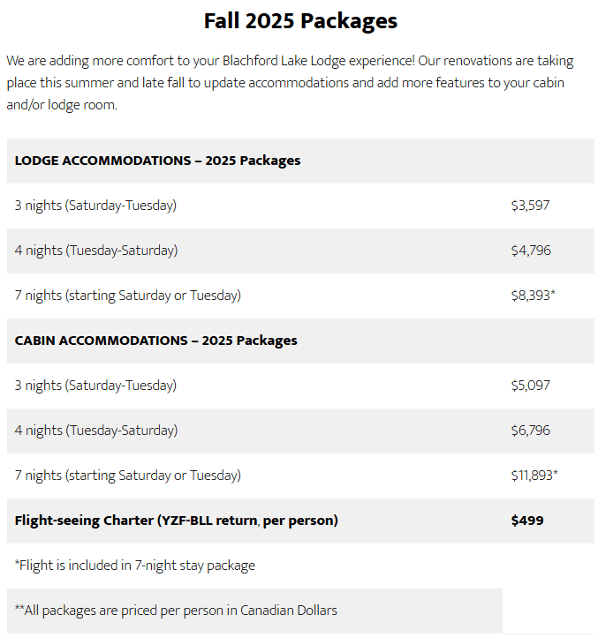Click the $499 charter price
Image resolution: width=598 pixels, height=637 pixels.
[527, 521]
